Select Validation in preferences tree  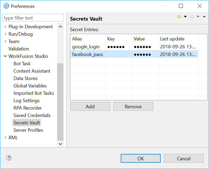[x=19, y=49]
